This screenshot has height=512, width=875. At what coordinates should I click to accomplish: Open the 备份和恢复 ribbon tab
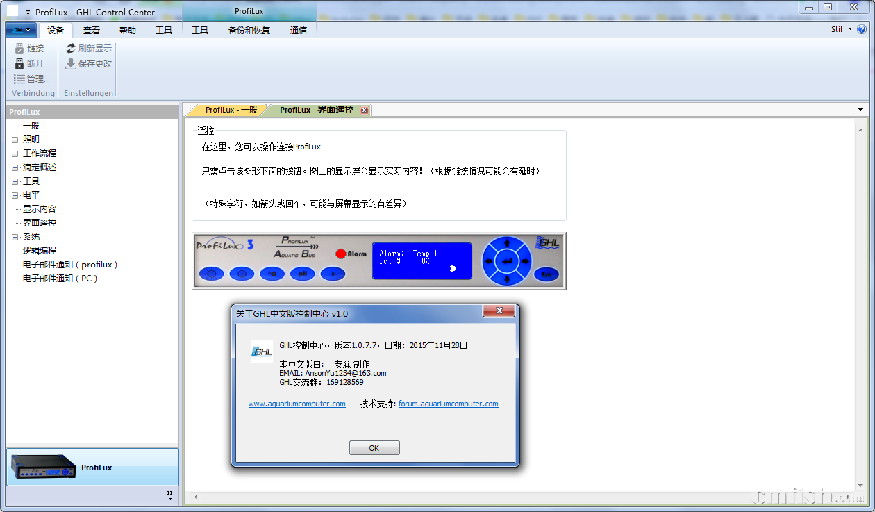(249, 30)
